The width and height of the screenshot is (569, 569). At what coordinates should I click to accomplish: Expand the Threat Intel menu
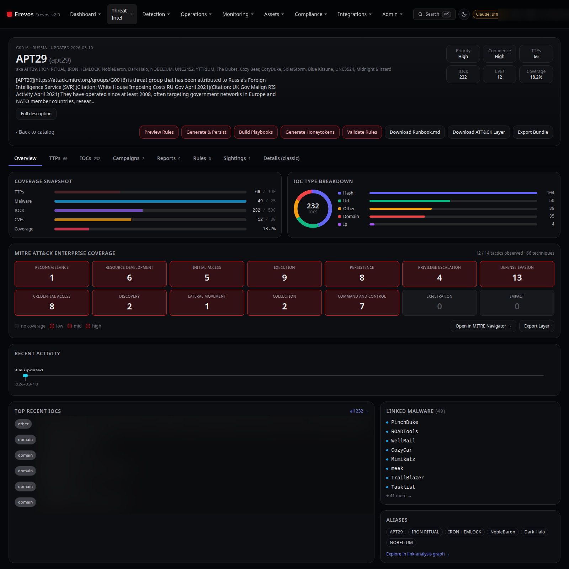[x=122, y=14]
